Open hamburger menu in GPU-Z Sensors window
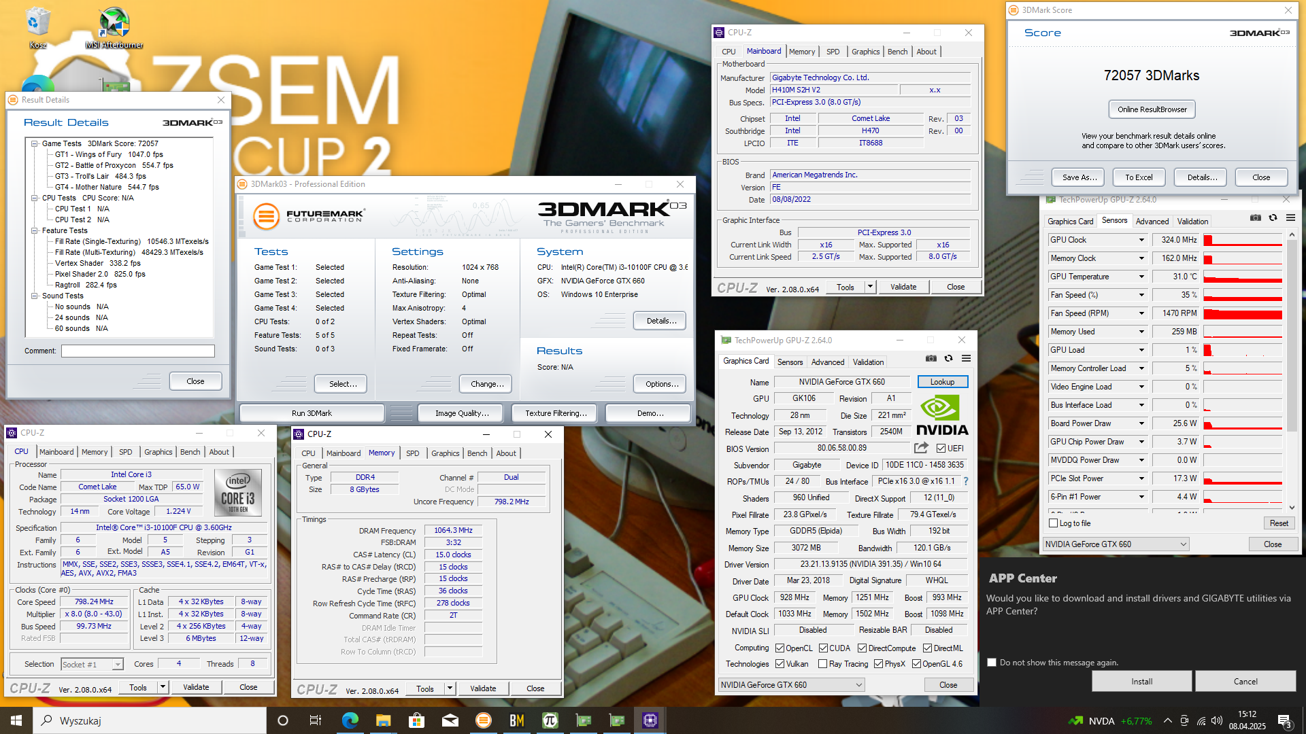The width and height of the screenshot is (1306, 734). coord(1290,218)
